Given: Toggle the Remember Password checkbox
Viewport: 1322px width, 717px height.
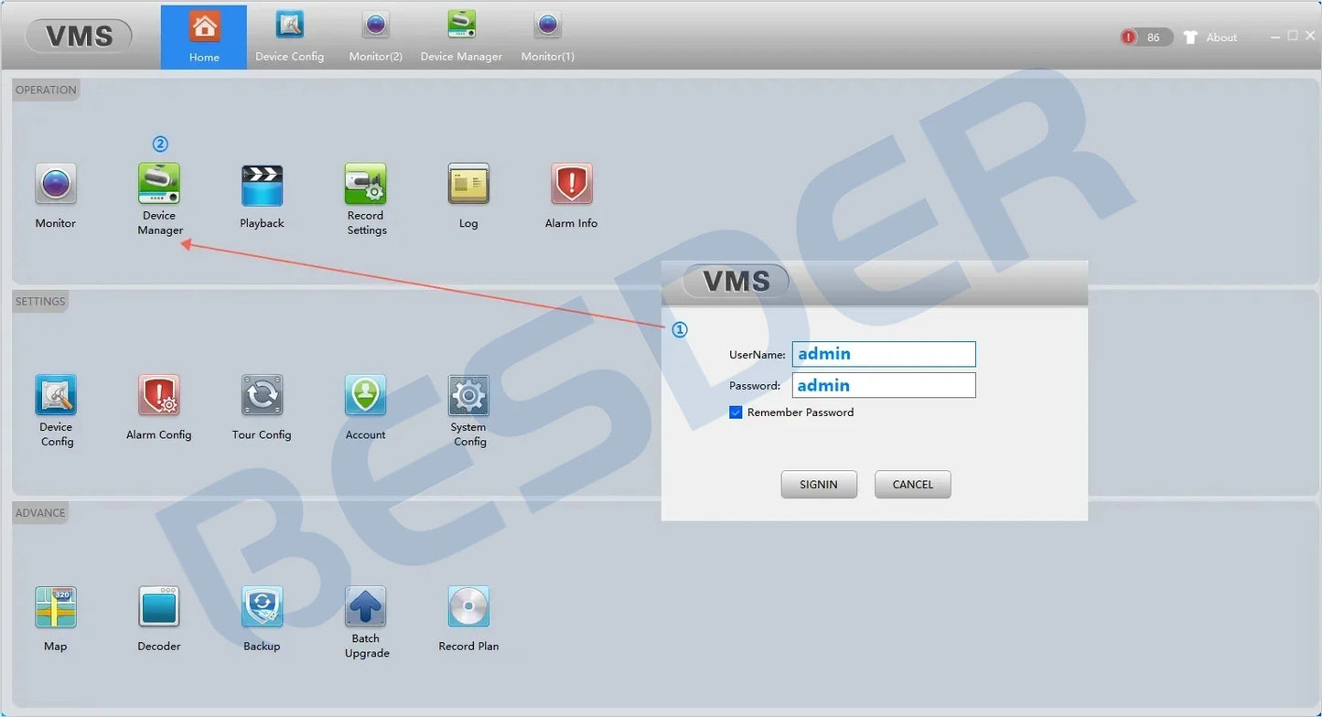Looking at the screenshot, I should coord(736,412).
